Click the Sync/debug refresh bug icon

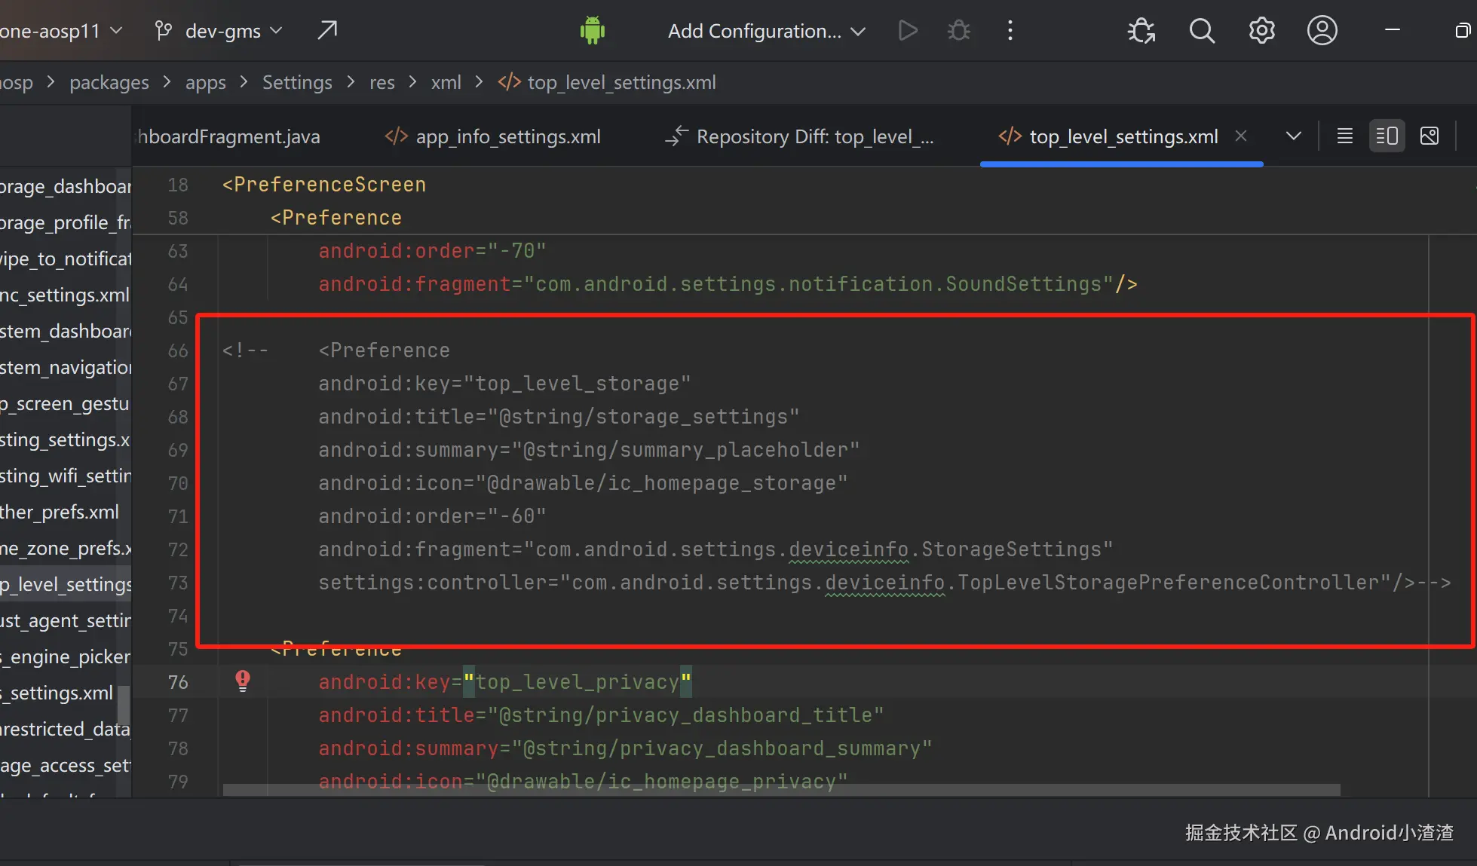pyautogui.click(x=1141, y=31)
